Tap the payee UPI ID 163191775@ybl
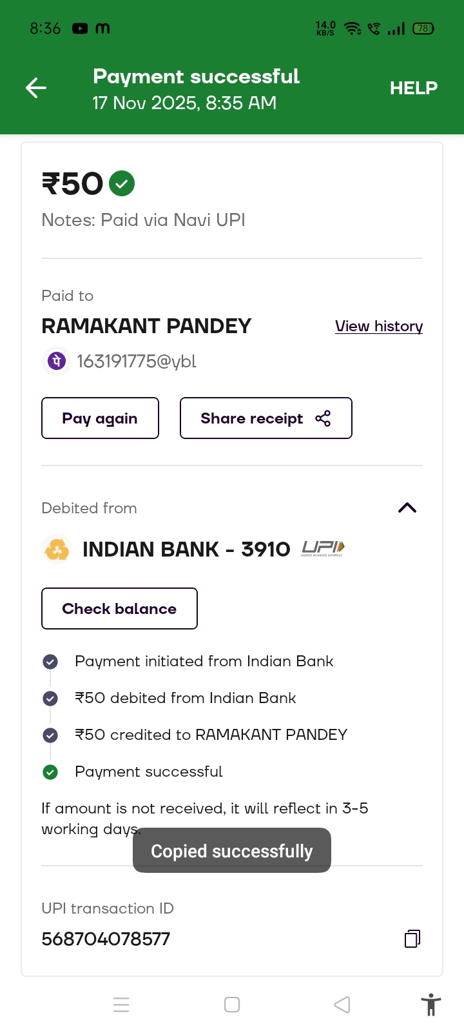Screen dimensions: 464x1033 [137, 361]
